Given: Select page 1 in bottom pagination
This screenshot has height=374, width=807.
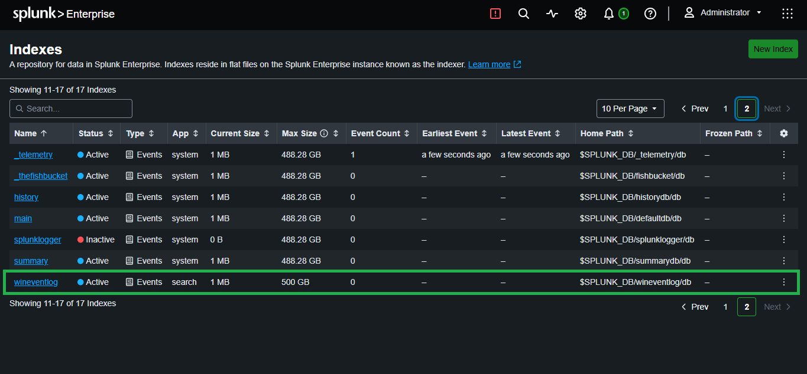Looking at the screenshot, I should click(725, 307).
